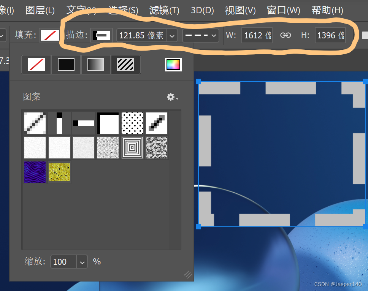Image resolution: width=368 pixels, height=291 pixels.
Task: Expand the 缩放 scale dropdown arrow
Action: (82, 262)
